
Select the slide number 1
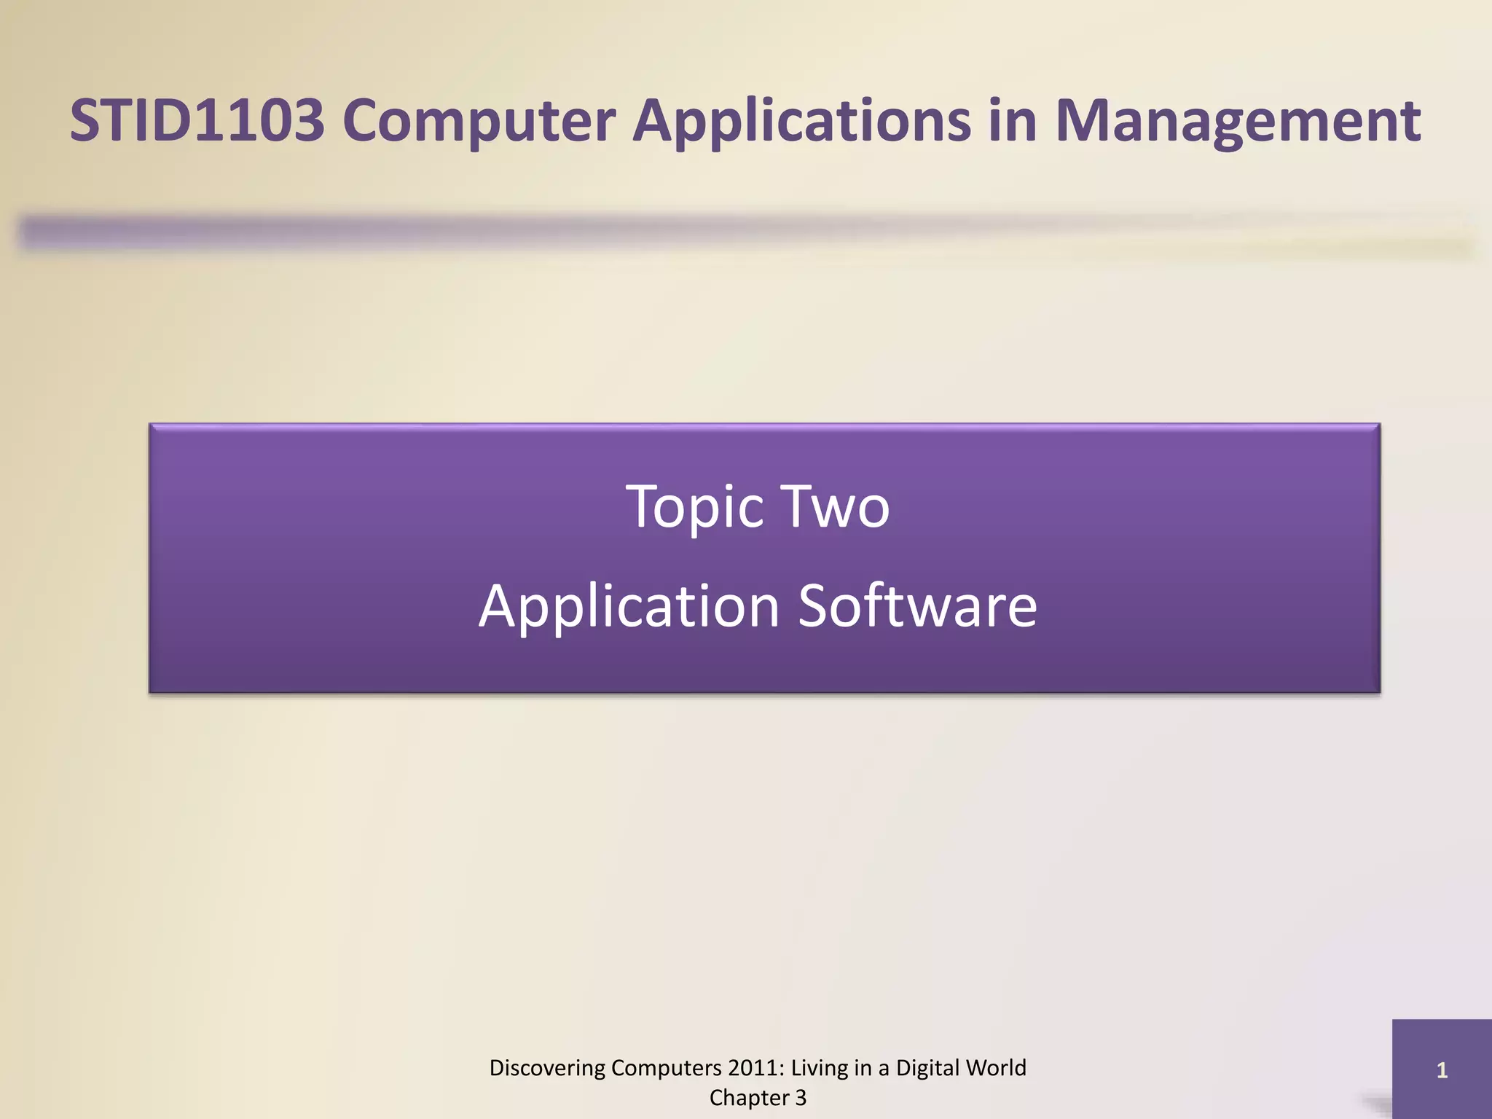pyautogui.click(x=1441, y=1070)
